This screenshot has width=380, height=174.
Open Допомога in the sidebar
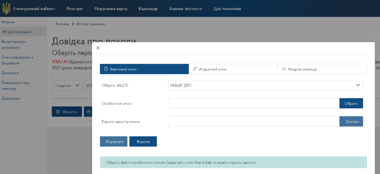[x=10, y=73]
